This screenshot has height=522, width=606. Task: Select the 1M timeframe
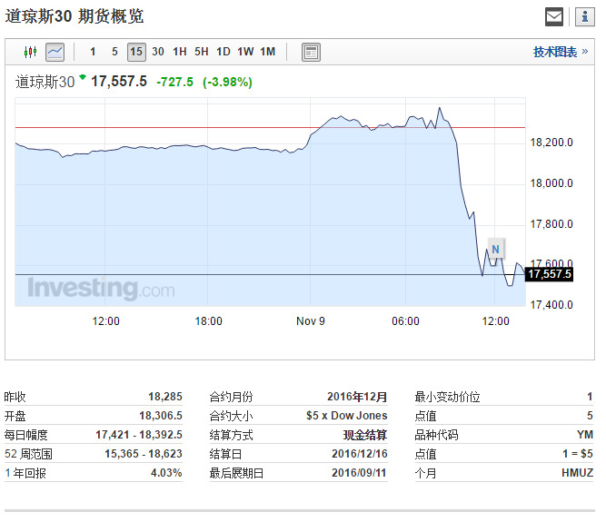[x=268, y=52]
